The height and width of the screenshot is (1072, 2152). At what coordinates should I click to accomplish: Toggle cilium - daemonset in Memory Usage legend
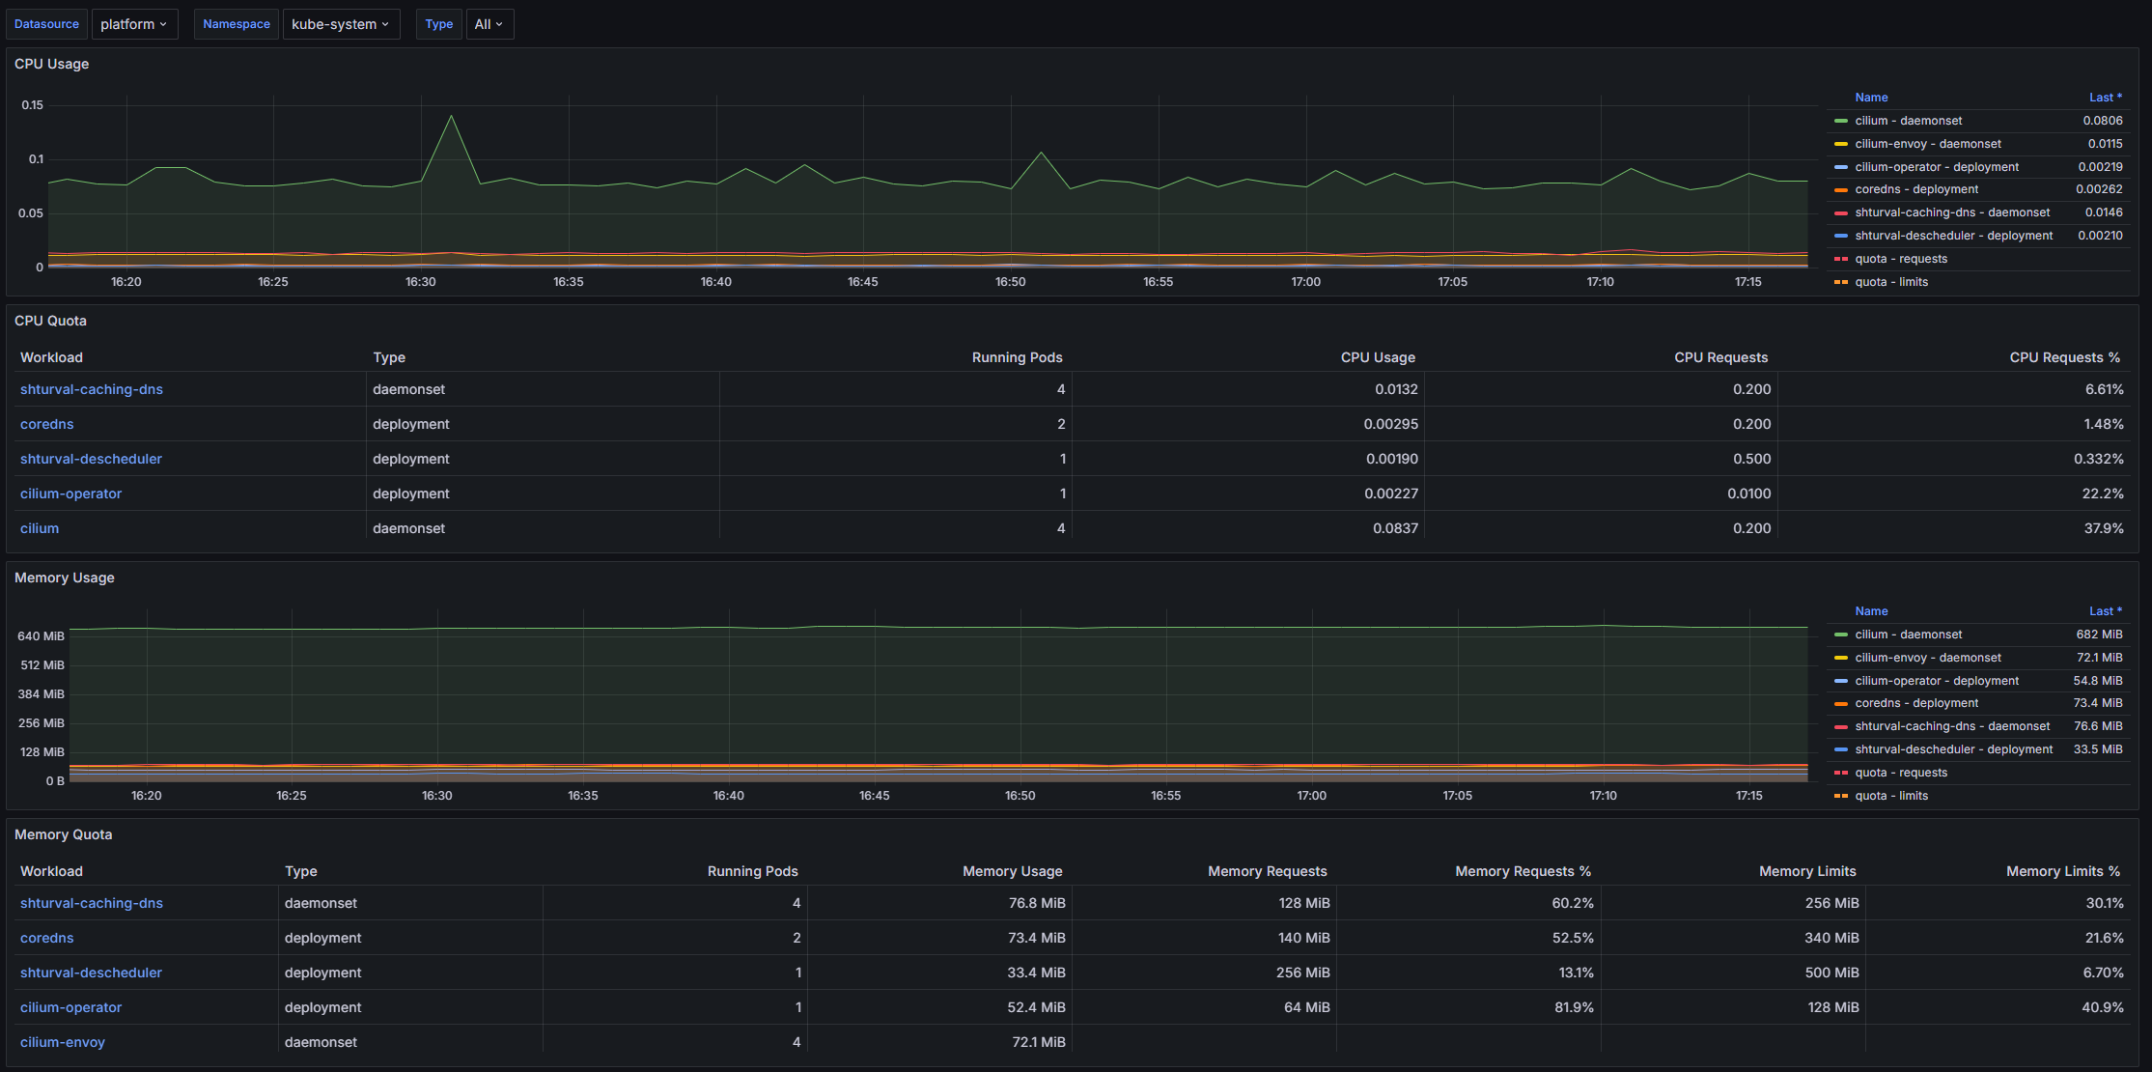click(1909, 635)
